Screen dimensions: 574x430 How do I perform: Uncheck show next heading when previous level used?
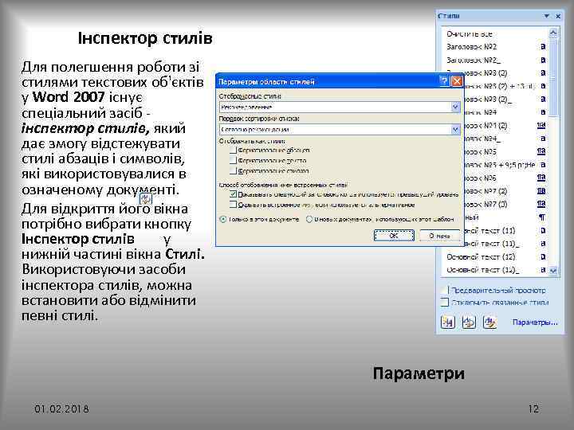233,194
